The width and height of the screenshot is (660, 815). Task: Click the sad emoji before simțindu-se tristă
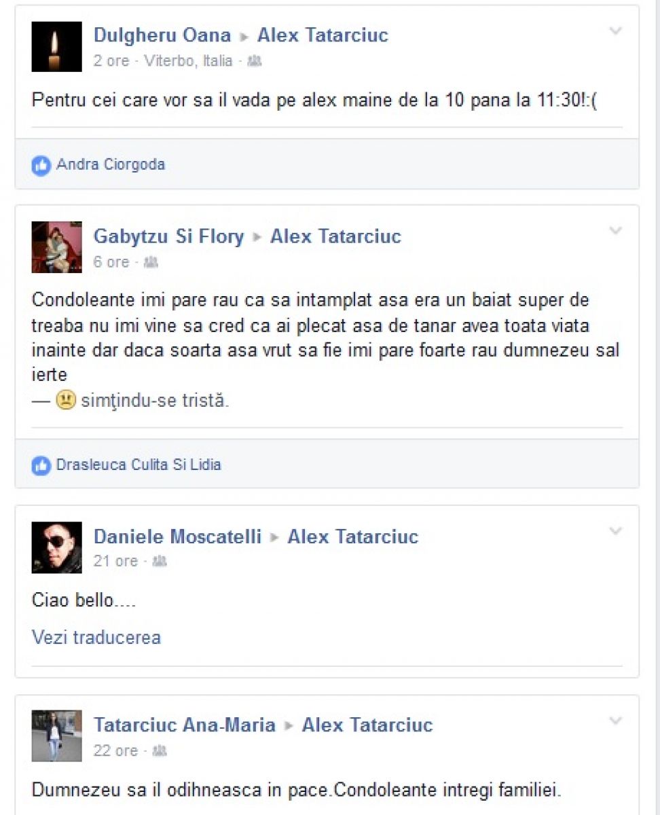tap(65, 401)
